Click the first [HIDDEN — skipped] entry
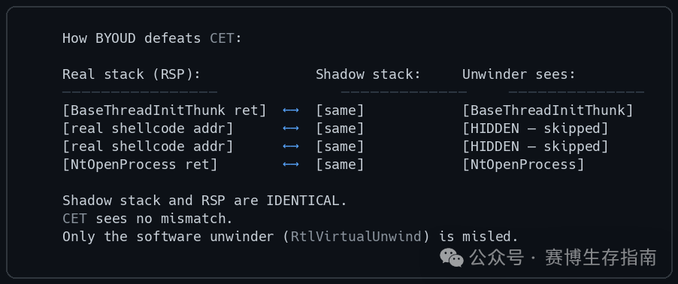The height and width of the screenshot is (284, 678). point(535,128)
